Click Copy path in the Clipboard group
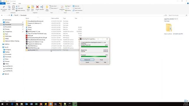 pos(19,8)
